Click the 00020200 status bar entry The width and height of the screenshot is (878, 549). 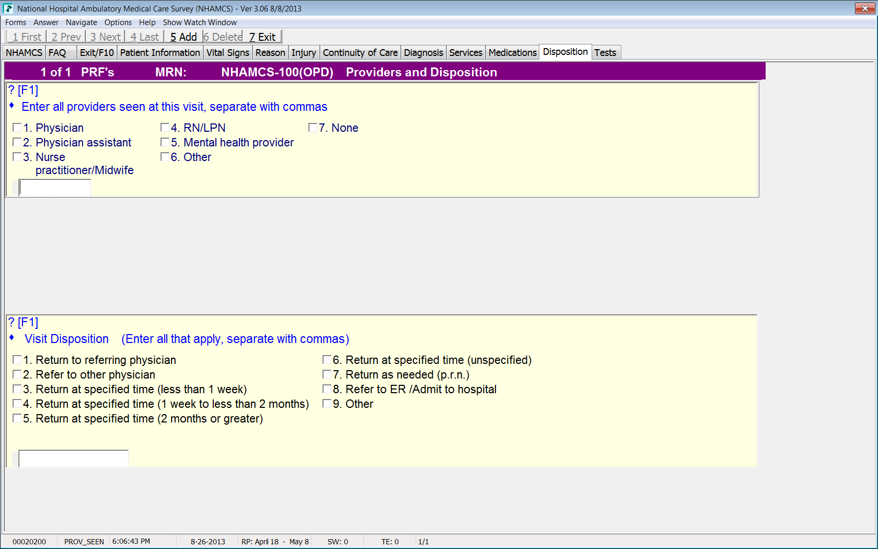coord(29,542)
